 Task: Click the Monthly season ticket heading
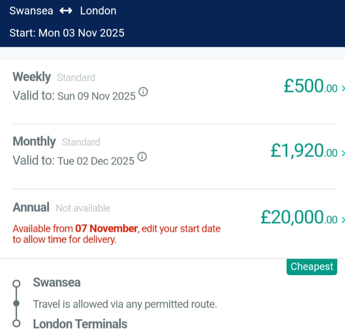[34, 142]
